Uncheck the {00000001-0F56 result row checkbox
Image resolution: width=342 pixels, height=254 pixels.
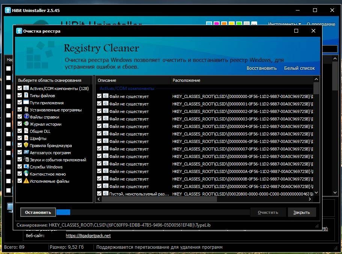click(x=99, y=103)
